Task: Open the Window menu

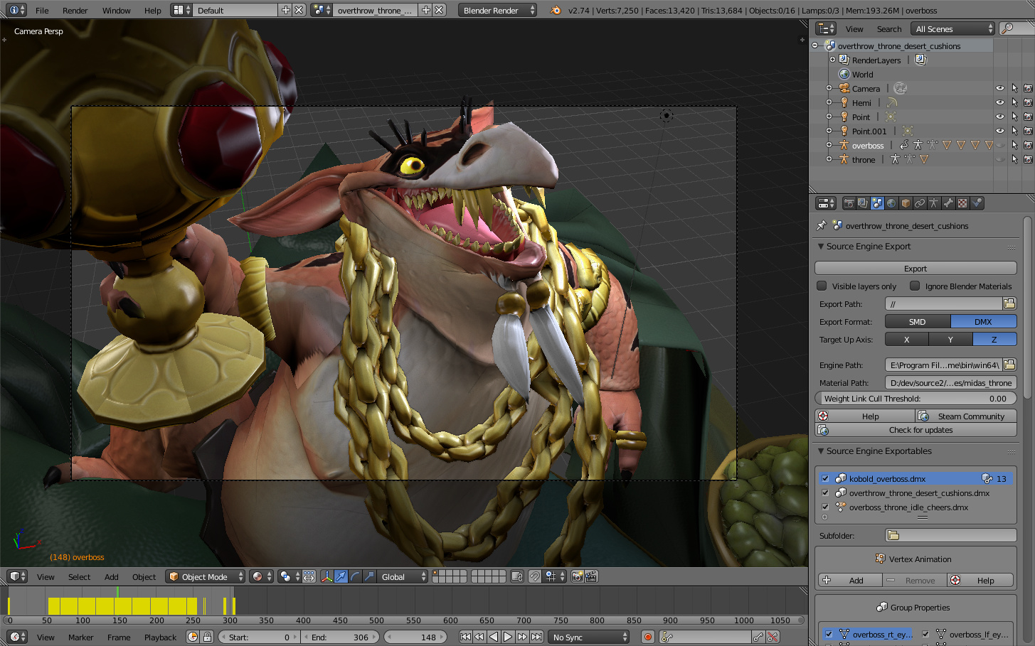Action: point(116,10)
